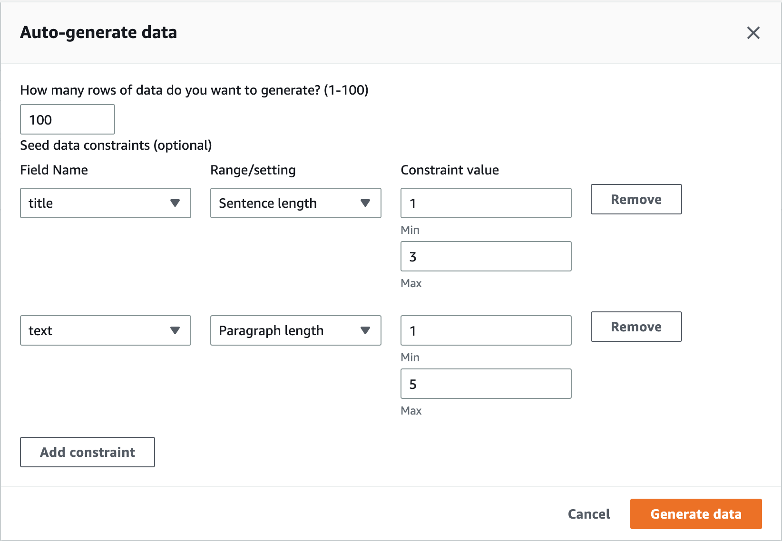782x541 pixels.
Task: Open the title field name dropdown
Action: [x=106, y=203]
